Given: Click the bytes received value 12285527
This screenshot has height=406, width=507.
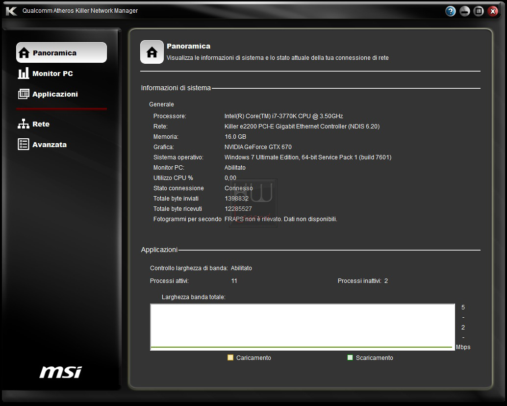Looking at the screenshot, I should (x=238, y=209).
